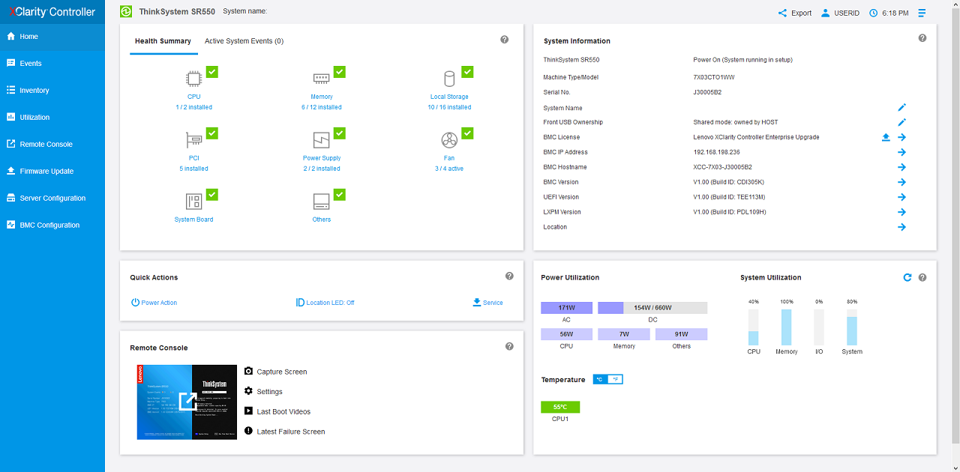
Task: Open Firmware Update in sidebar
Action: 46,171
